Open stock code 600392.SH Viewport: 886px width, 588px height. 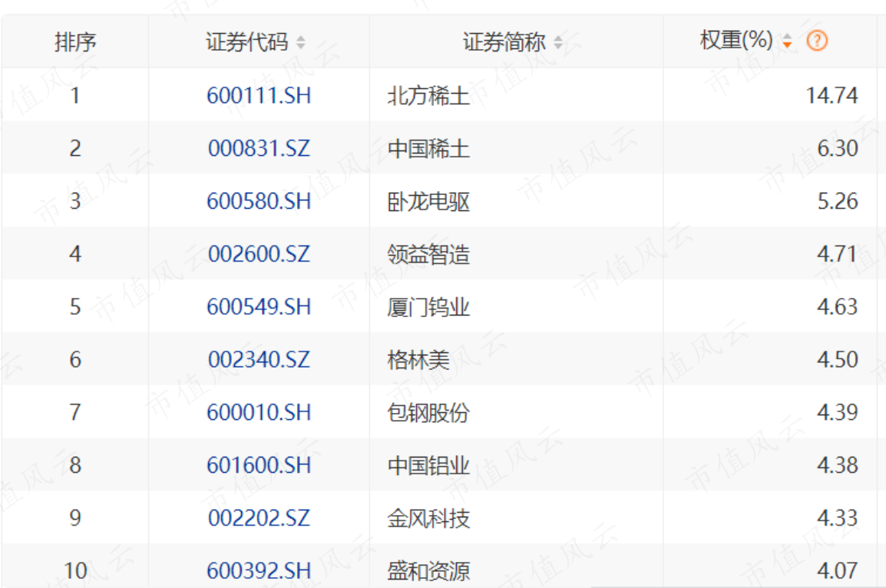tap(259, 571)
